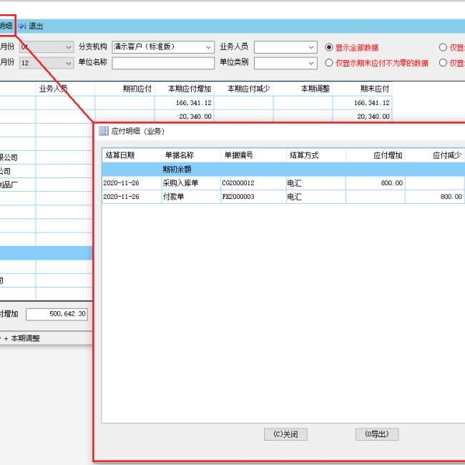This screenshot has width=465, height=465.
Task: Click the 2020-11-26 date in the 付款单 row
Action: pyautogui.click(x=132, y=197)
